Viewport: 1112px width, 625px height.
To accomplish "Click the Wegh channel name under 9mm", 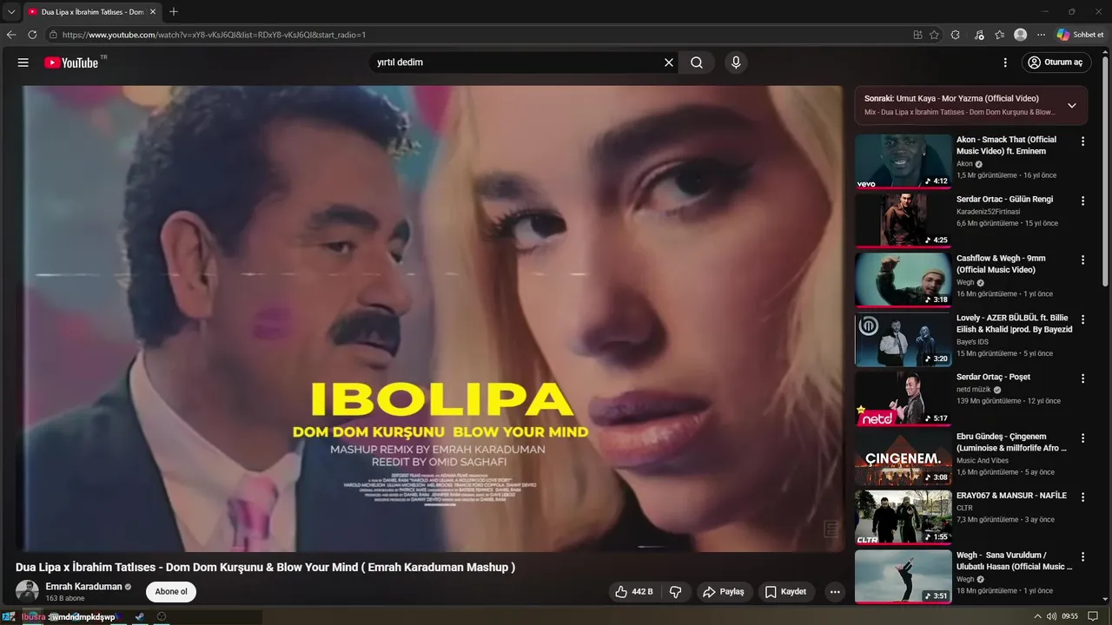I will point(965,282).
